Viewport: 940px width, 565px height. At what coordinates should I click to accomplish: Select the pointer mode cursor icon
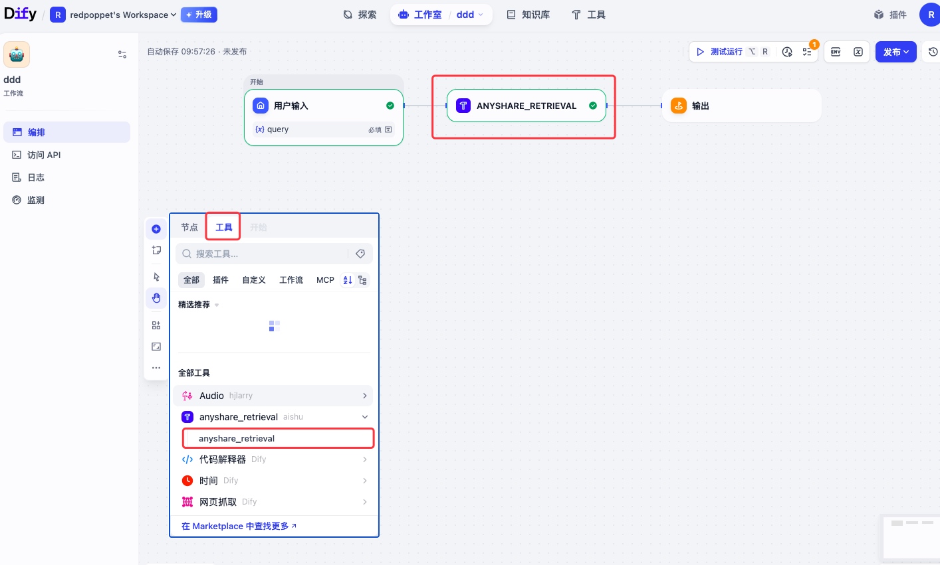[156, 277]
